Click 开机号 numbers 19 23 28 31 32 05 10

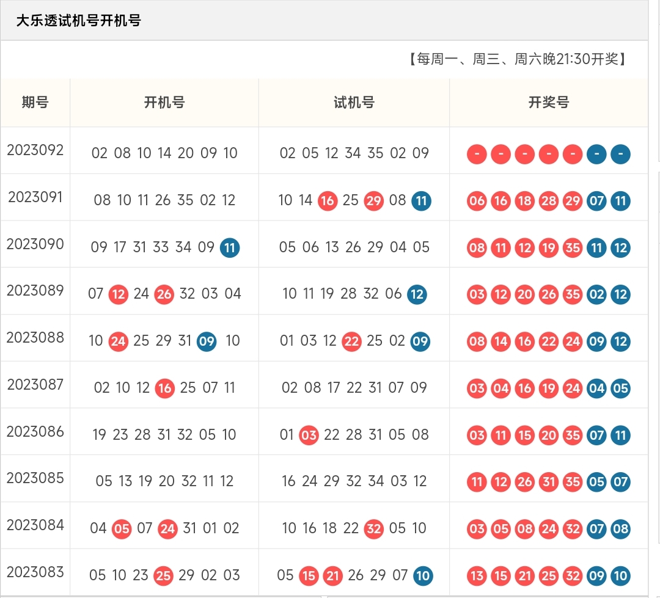tap(164, 435)
